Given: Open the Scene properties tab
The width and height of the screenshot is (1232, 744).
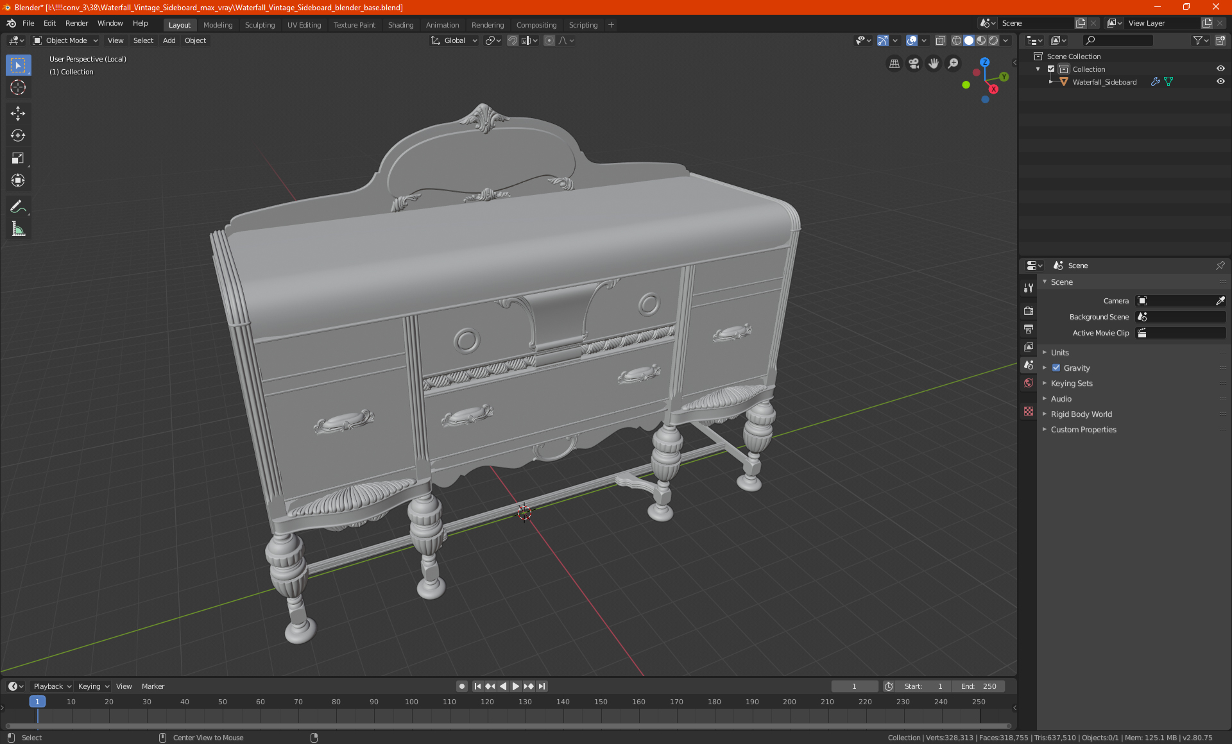Looking at the screenshot, I should point(1029,364).
